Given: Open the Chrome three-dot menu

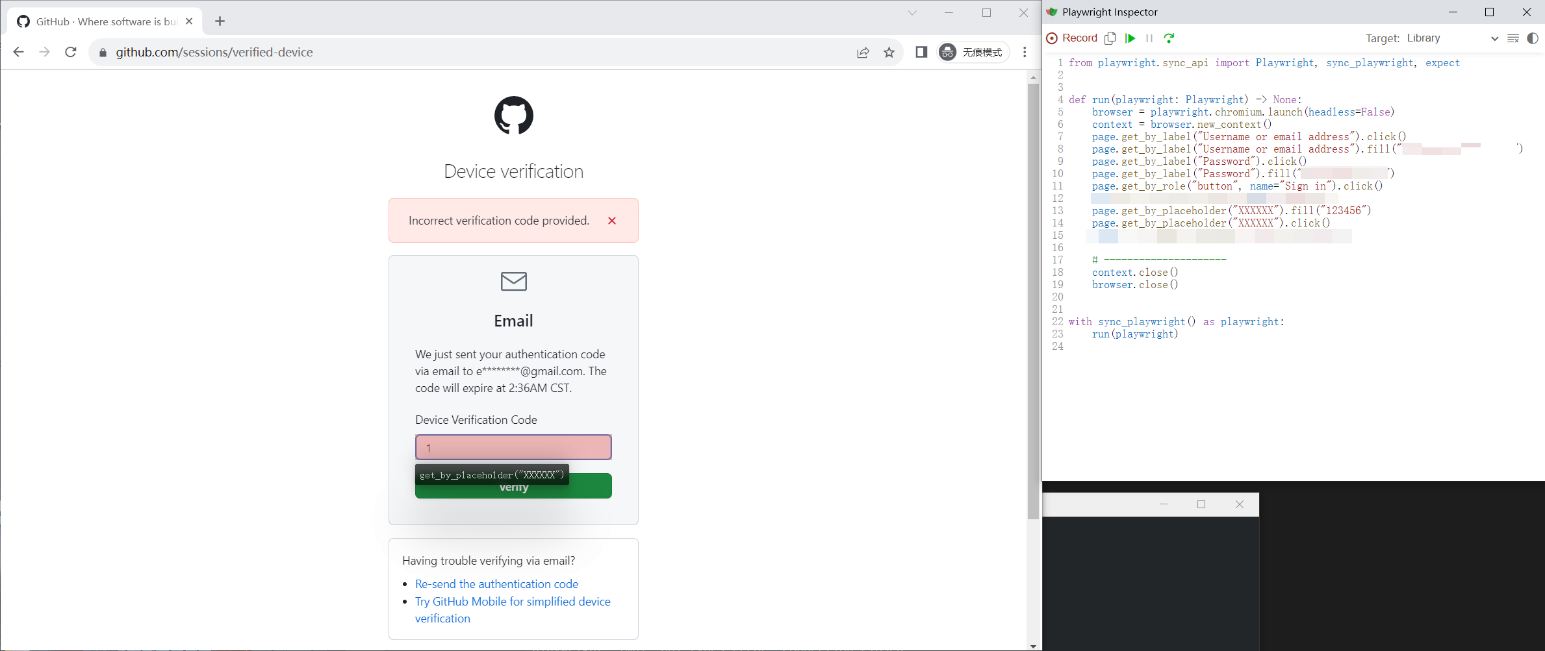Looking at the screenshot, I should (1025, 52).
